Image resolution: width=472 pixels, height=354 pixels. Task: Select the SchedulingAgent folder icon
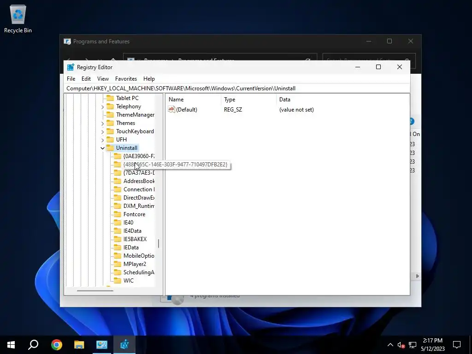click(x=118, y=272)
